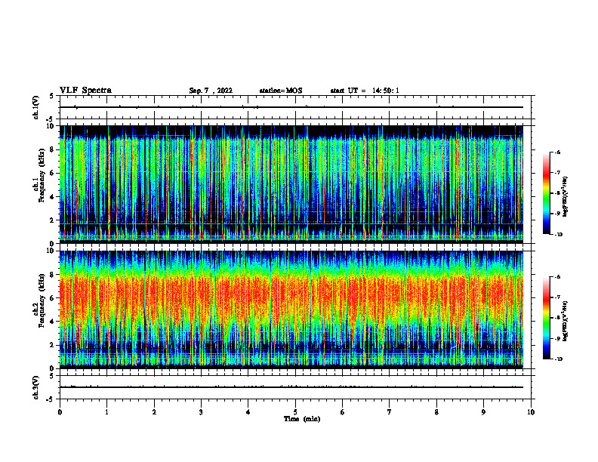Click the ch.2 color bar 'log(PSD)' label

[x=566, y=322]
